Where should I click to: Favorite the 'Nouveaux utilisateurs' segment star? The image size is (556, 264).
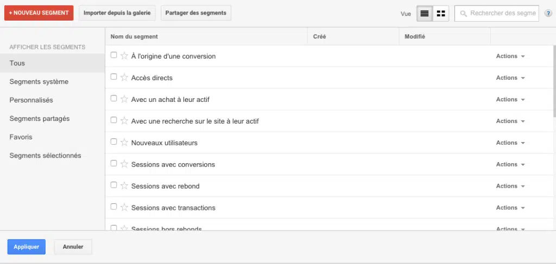[124, 143]
